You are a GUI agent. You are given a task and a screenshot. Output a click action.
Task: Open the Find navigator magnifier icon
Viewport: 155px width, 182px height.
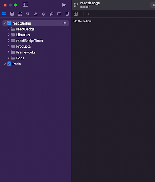[x=28, y=14]
